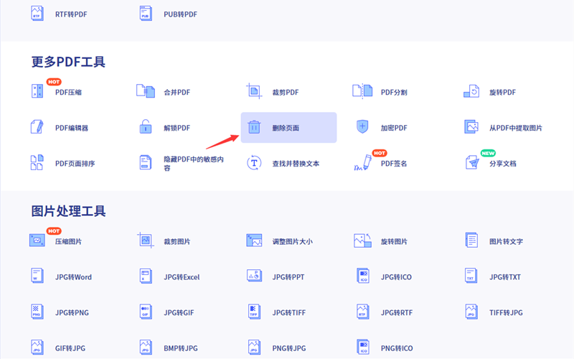Go to 从PDF中提取图片 tool
Viewport: 574px width, 359px height.
pos(515,129)
